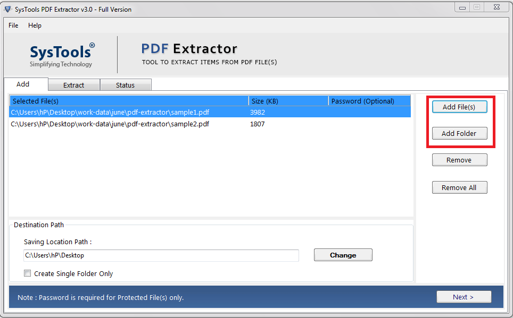Switch to the Extract tab
This screenshot has height=318, width=513.
(x=73, y=85)
